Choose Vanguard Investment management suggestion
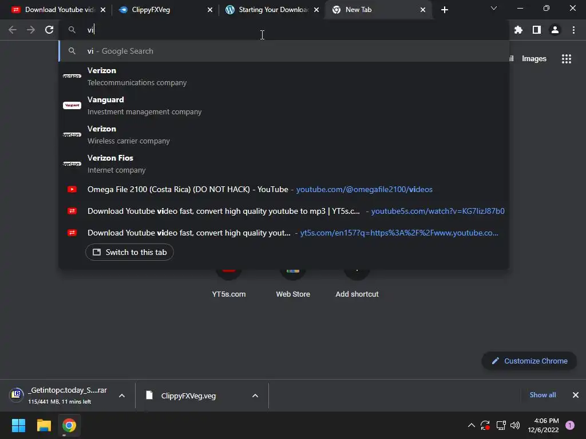Screen dimensions: 586x439 [284, 105]
